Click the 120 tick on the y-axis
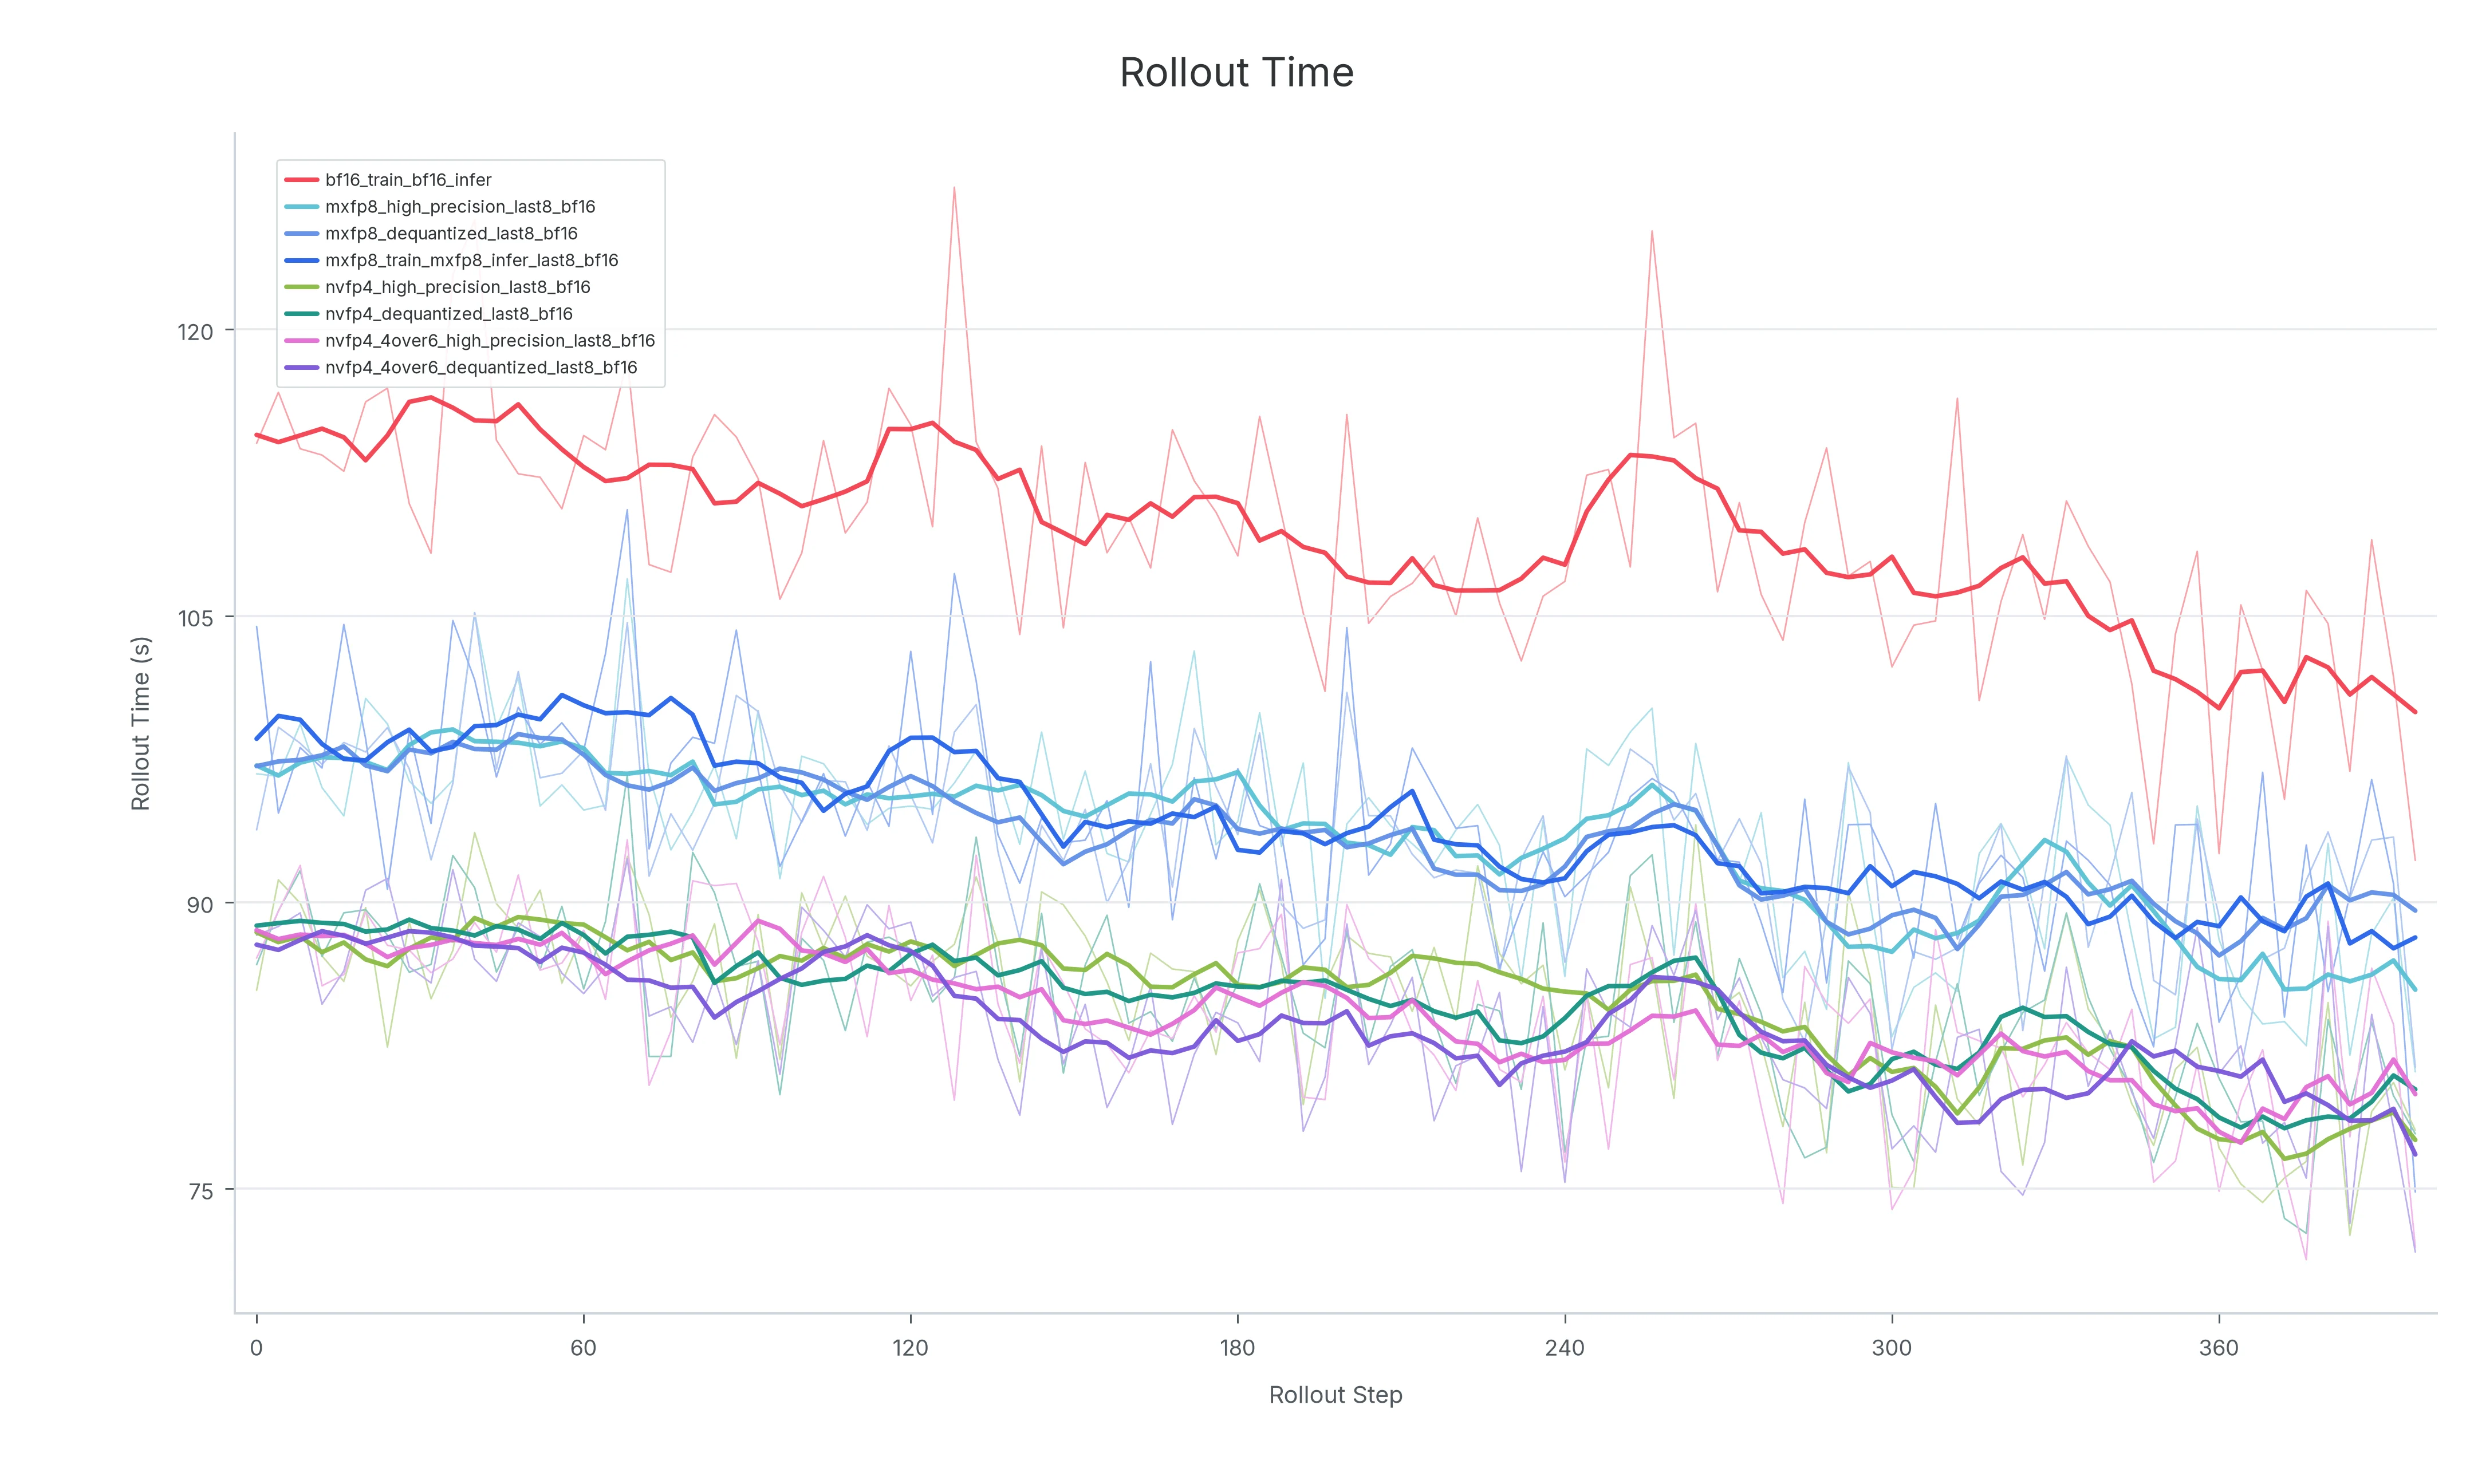This screenshot has height=1484, width=2474. (x=195, y=331)
